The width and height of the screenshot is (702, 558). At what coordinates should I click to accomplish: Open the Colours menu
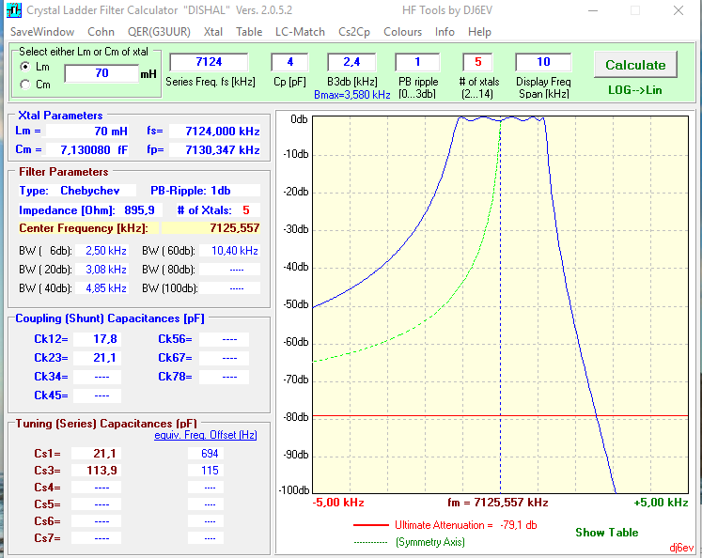402,32
